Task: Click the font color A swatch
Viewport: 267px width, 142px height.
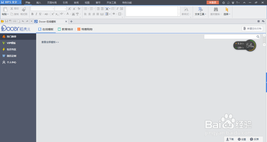Action: pos(68,14)
